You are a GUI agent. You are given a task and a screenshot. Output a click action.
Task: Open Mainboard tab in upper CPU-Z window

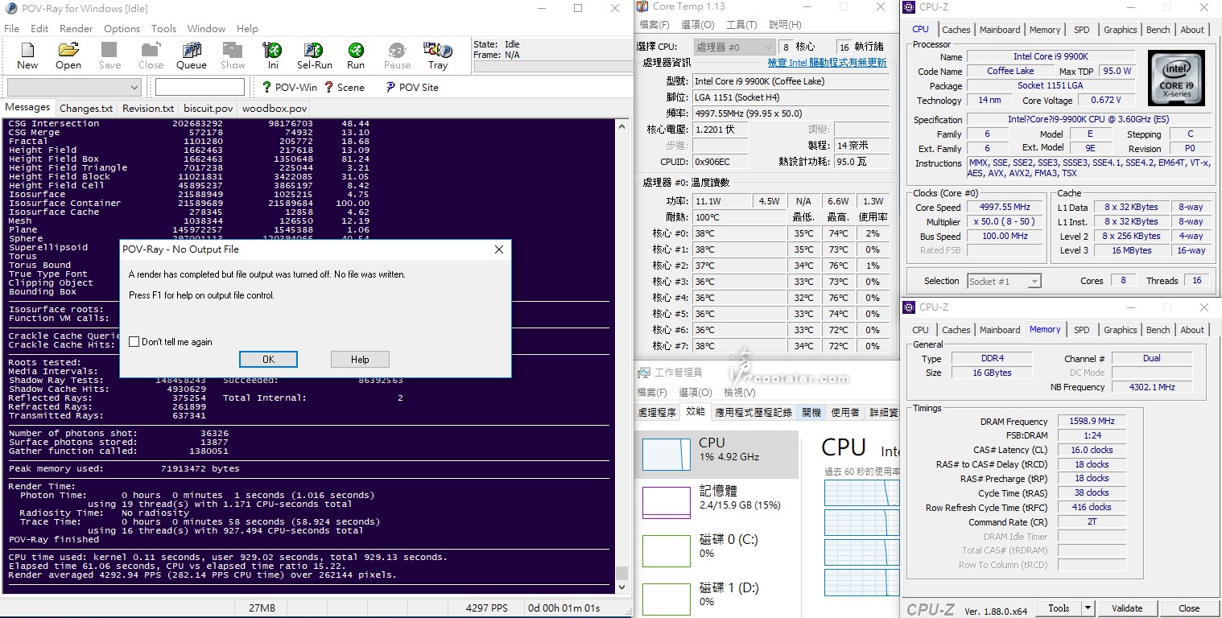(1000, 30)
